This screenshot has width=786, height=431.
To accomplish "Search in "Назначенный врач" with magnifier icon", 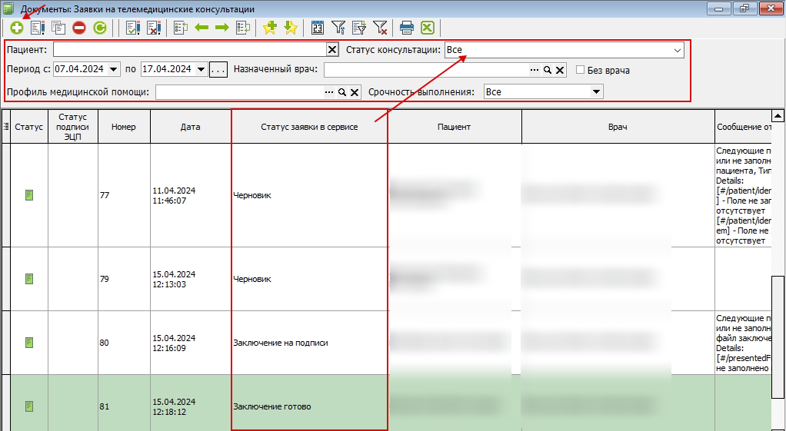I will (548, 70).
